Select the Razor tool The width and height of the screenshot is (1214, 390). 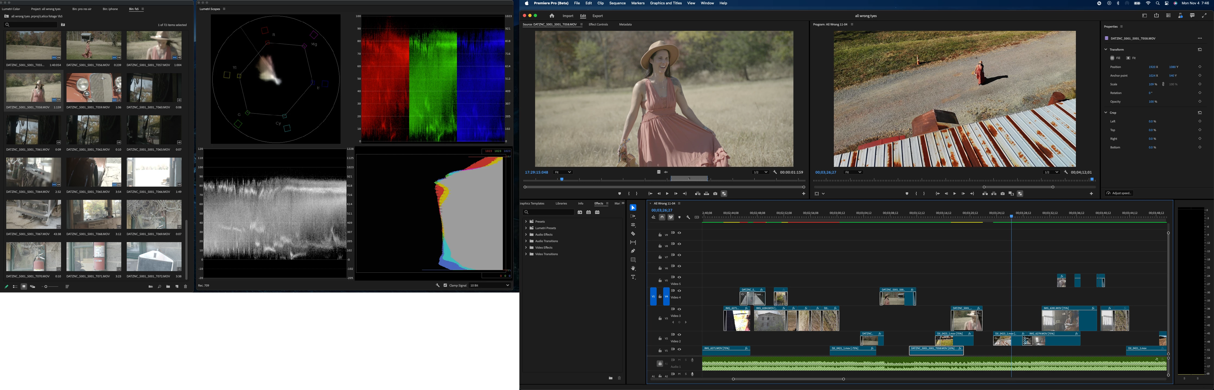pos(633,233)
